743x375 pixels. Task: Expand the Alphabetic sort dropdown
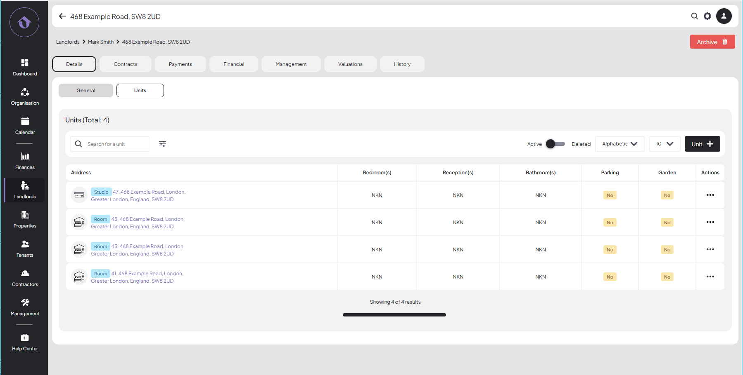point(620,144)
